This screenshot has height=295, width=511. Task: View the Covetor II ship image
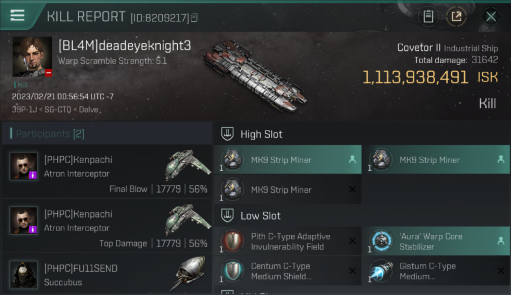[255, 76]
